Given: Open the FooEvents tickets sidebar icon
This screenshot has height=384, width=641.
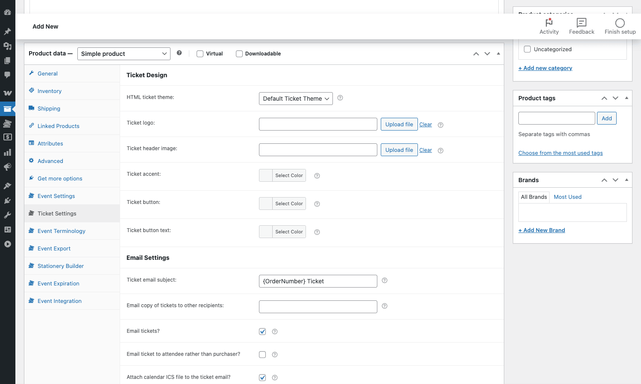Looking at the screenshot, I should 7,124.
